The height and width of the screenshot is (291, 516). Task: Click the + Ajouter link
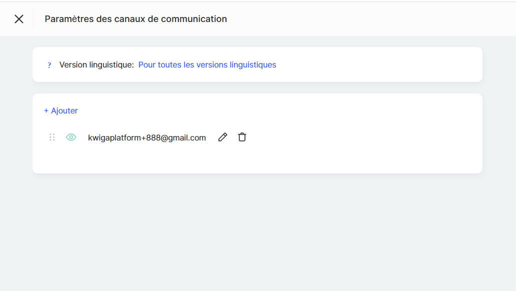(x=61, y=111)
